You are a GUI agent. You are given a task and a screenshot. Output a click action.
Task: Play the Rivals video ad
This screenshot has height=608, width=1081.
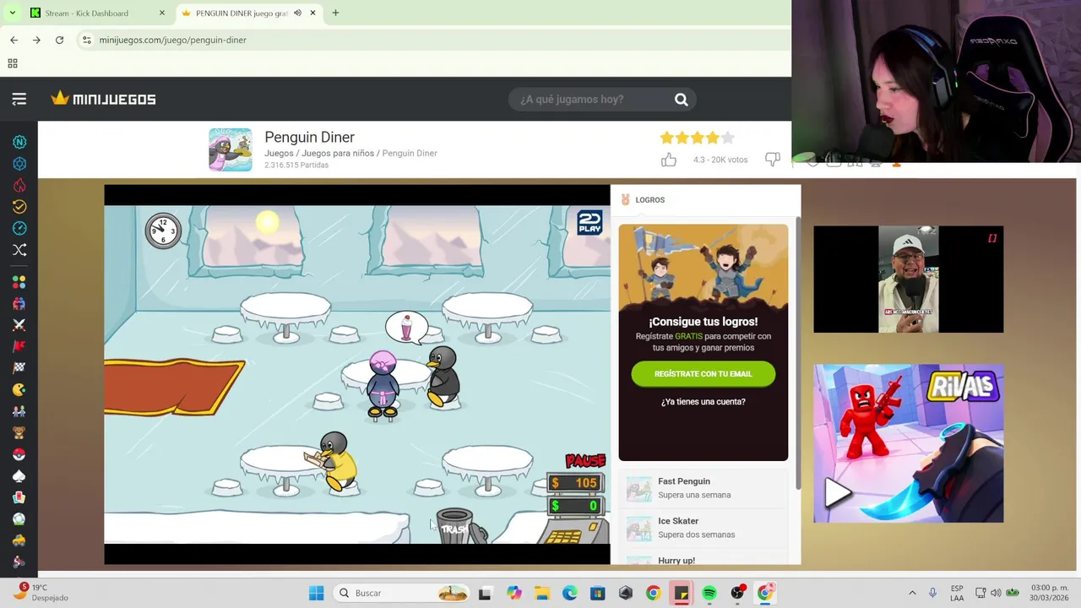coord(836,492)
